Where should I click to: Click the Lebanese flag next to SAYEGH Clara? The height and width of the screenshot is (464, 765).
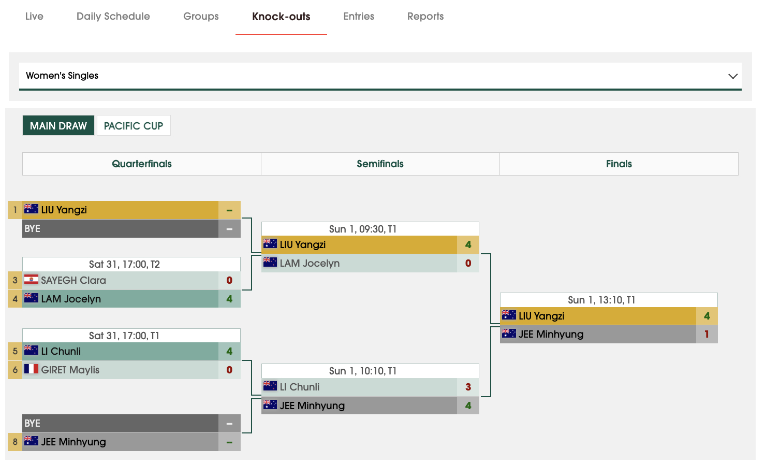[x=31, y=280]
